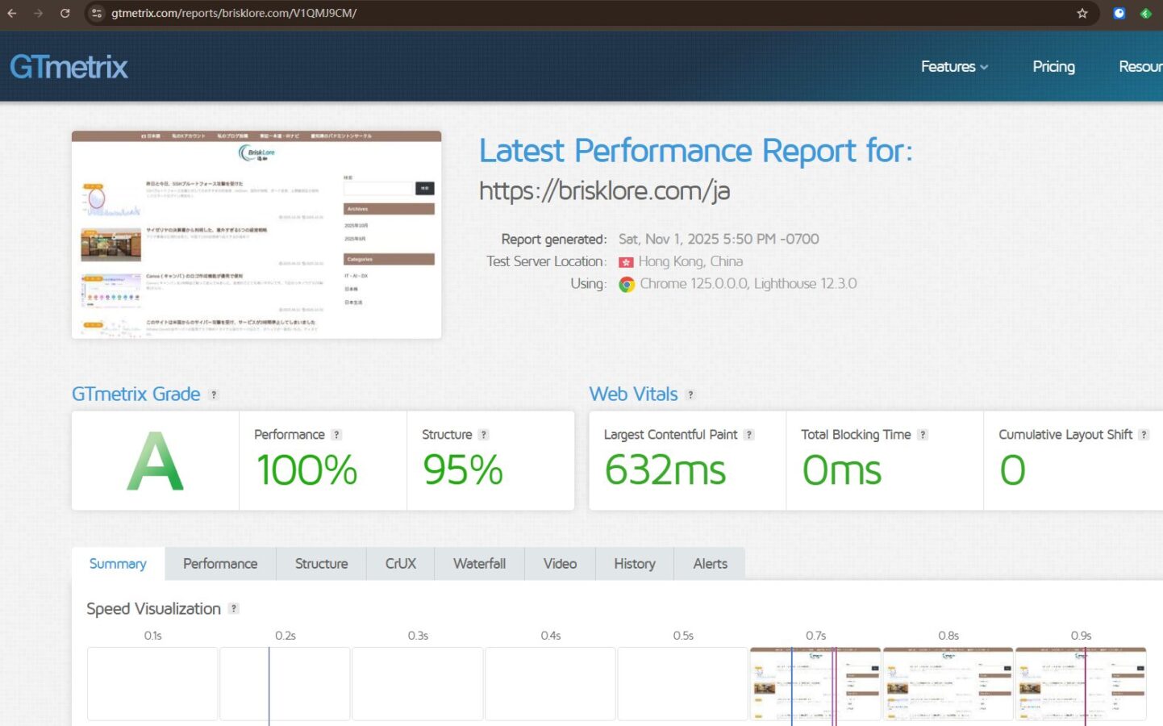Go to the History tab
This screenshot has width=1163, height=726.
click(634, 564)
